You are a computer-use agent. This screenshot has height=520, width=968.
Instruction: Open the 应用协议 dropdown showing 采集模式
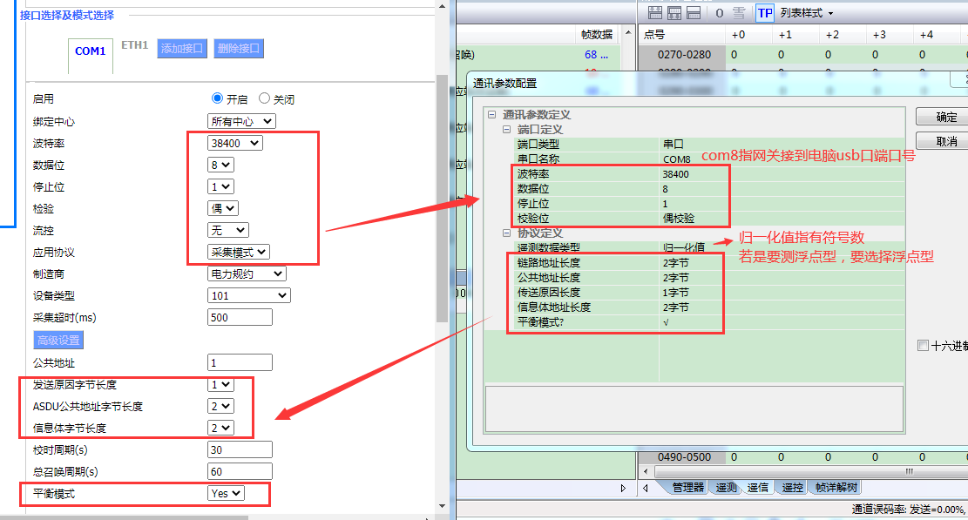[x=238, y=252]
